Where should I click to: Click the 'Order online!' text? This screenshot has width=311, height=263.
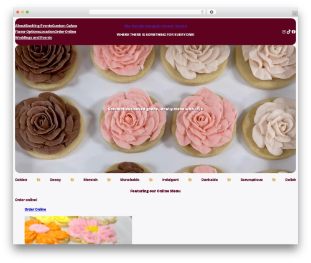(x=26, y=200)
